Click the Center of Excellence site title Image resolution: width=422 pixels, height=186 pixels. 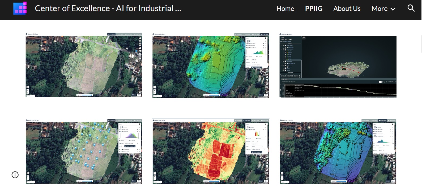tap(108, 8)
